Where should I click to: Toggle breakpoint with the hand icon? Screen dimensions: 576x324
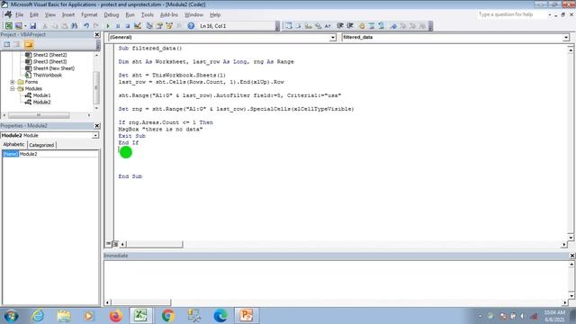(x=362, y=26)
